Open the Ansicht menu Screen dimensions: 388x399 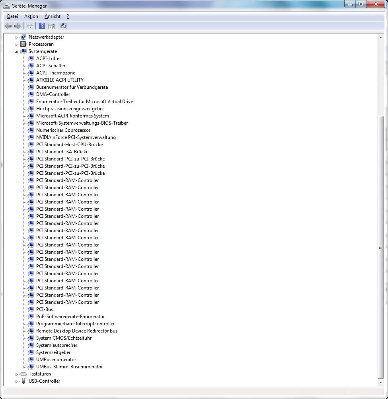(x=53, y=16)
